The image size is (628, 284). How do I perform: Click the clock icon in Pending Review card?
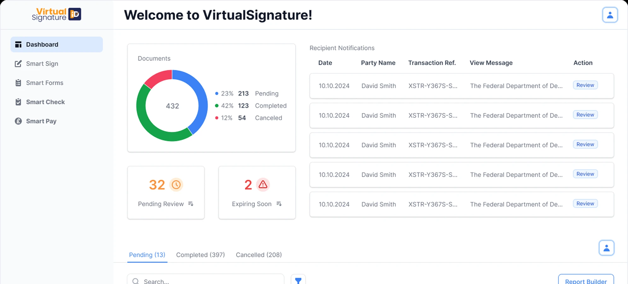pyautogui.click(x=176, y=185)
